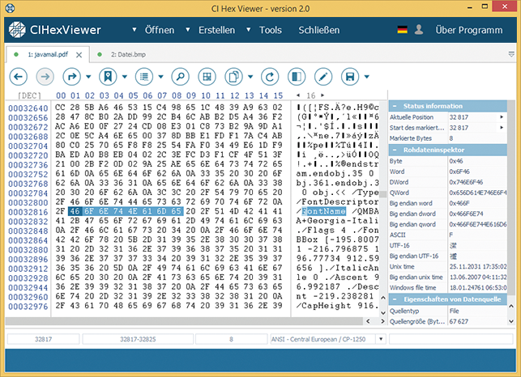This screenshot has width=521, height=377.
Task: Open dropdown arrow next to save icon
Action: pyautogui.click(x=367, y=77)
